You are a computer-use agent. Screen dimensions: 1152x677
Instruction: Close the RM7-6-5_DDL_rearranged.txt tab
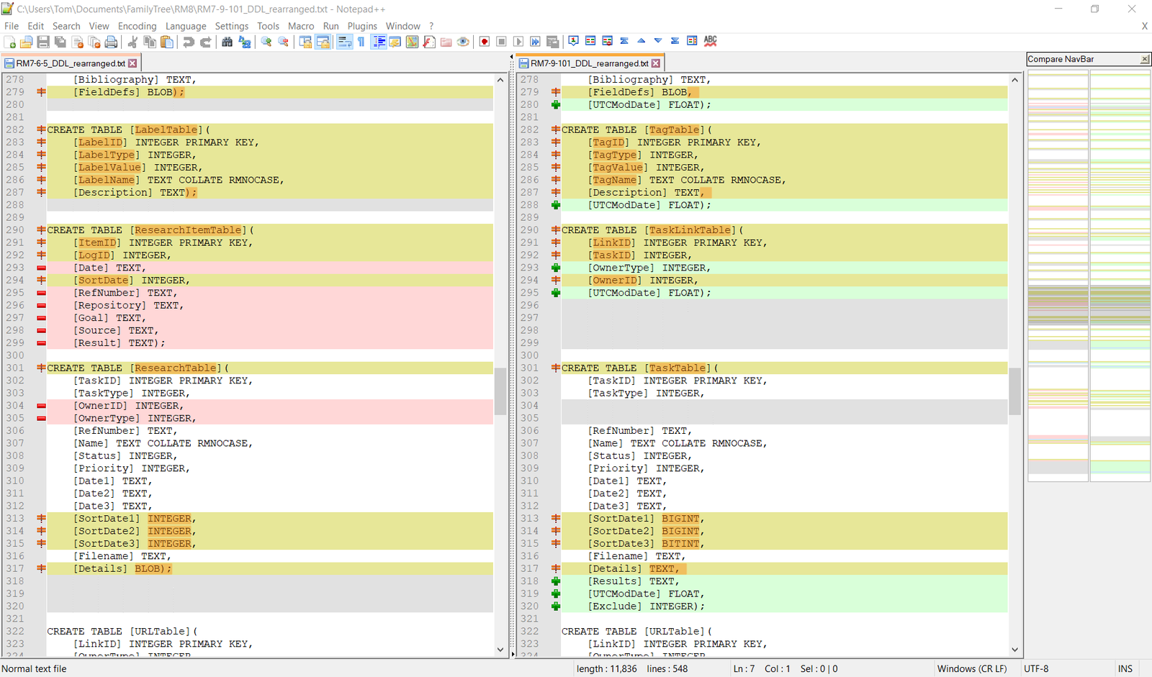coord(132,63)
